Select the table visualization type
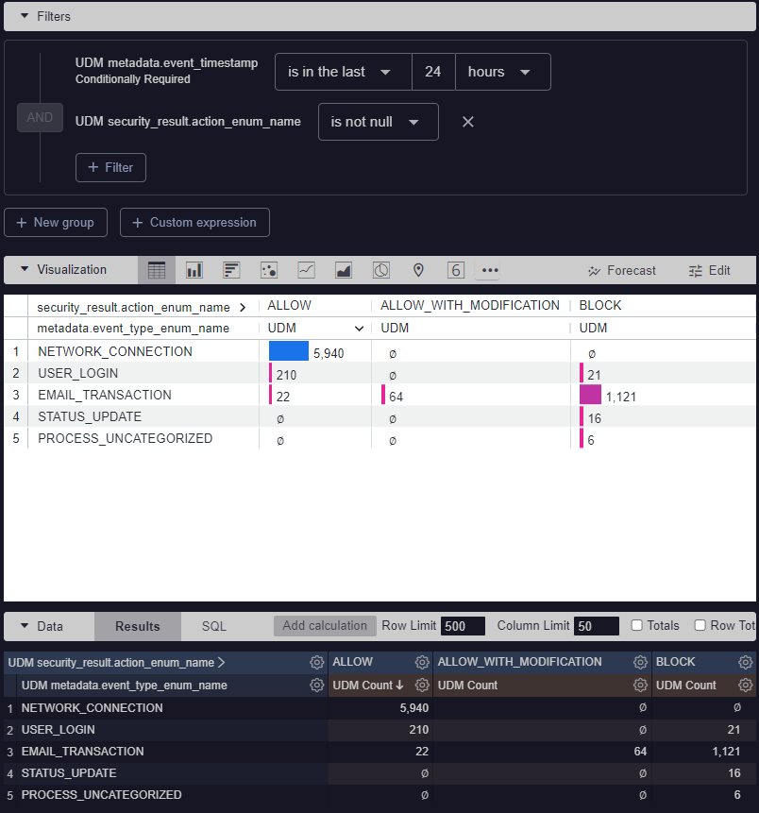 pyautogui.click(x=156, y=270)
